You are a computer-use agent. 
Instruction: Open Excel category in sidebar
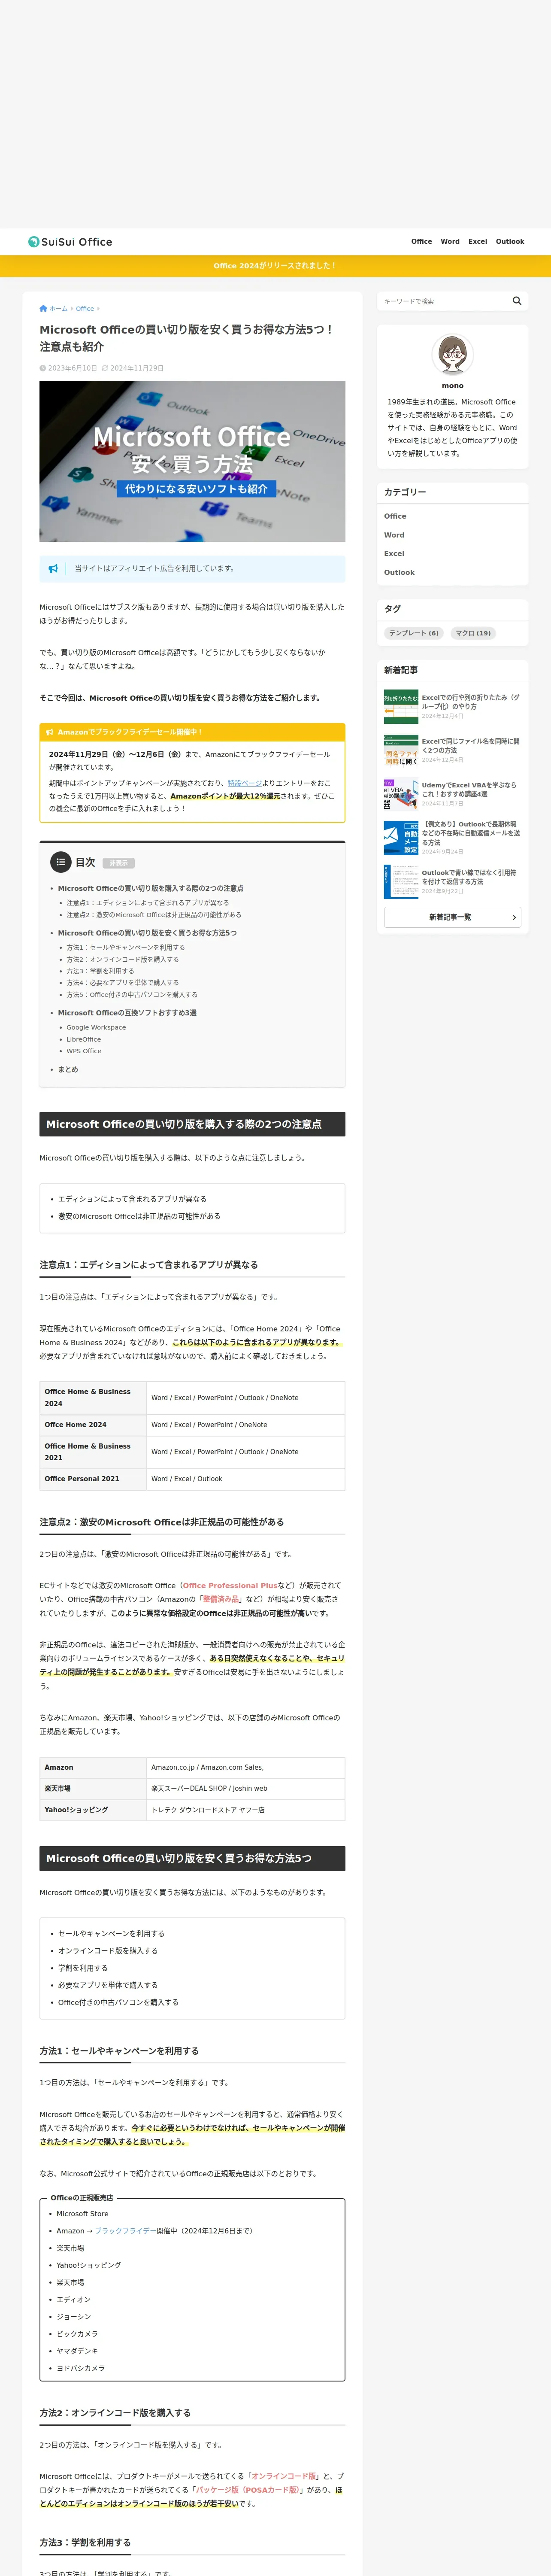tap(394, 554)
